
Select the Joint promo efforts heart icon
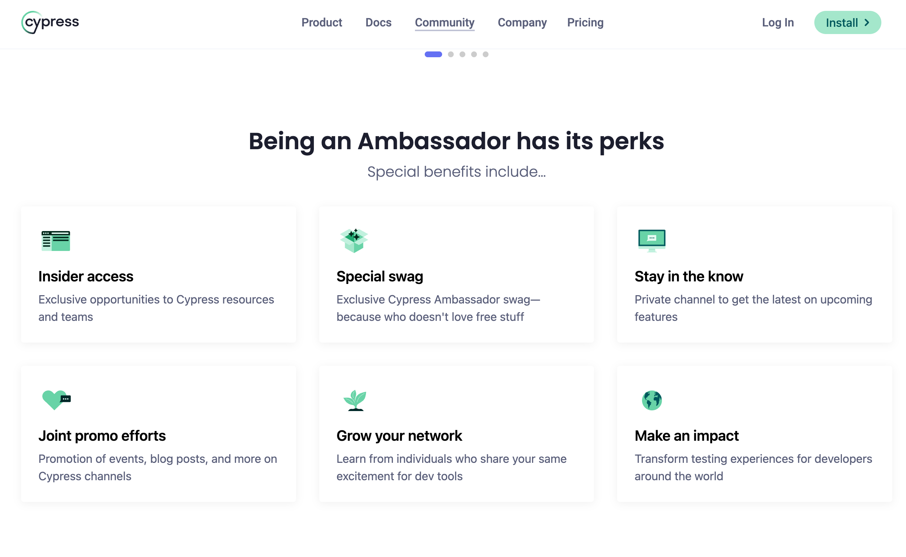tap(56, 401)
